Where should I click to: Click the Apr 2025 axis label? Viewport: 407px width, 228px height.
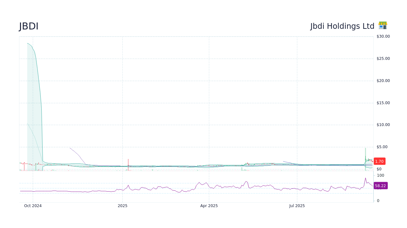coord(209,206)
